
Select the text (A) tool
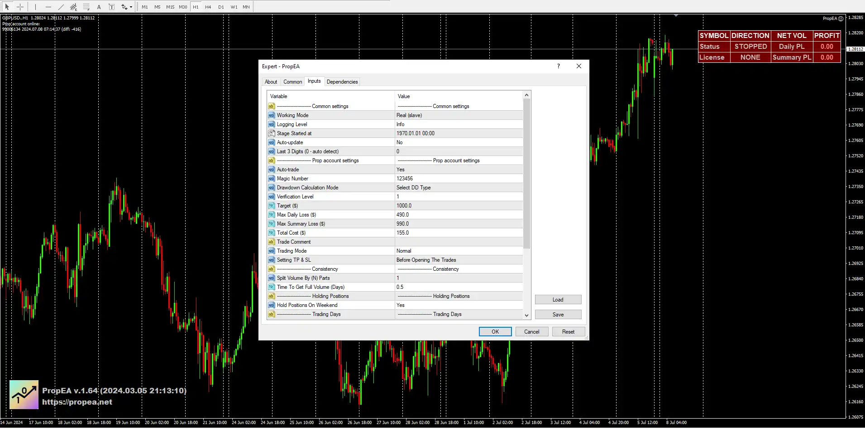(99, 7)
